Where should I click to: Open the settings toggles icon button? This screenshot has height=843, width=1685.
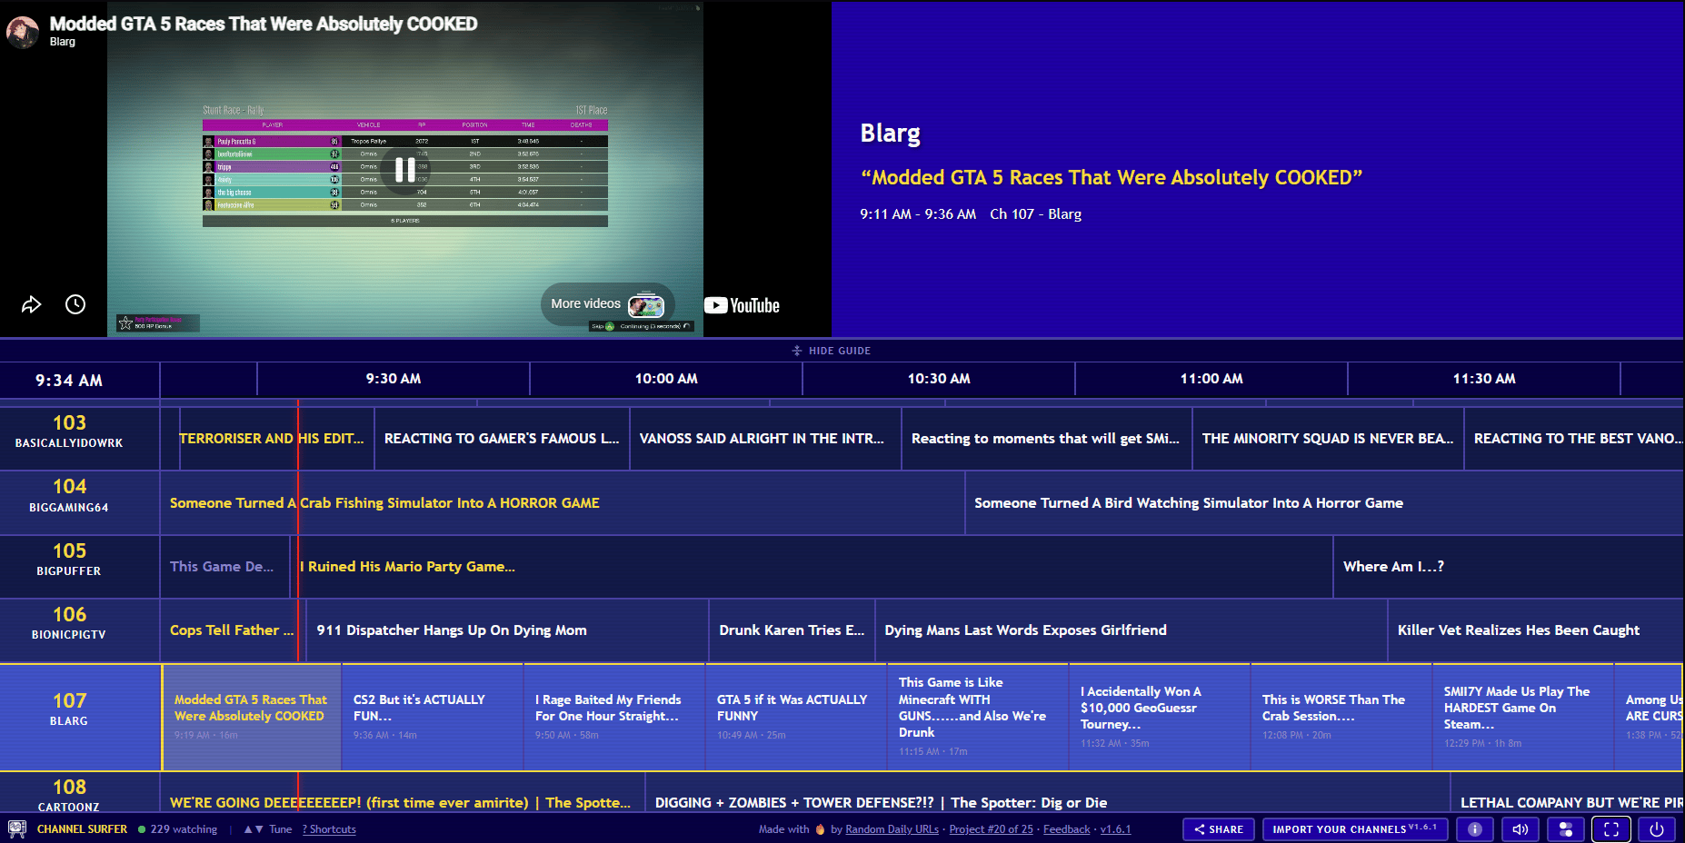click(1566, 829)
